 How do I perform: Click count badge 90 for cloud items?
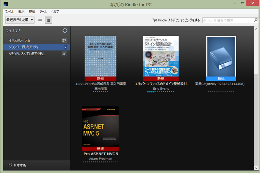pos(64,54)
